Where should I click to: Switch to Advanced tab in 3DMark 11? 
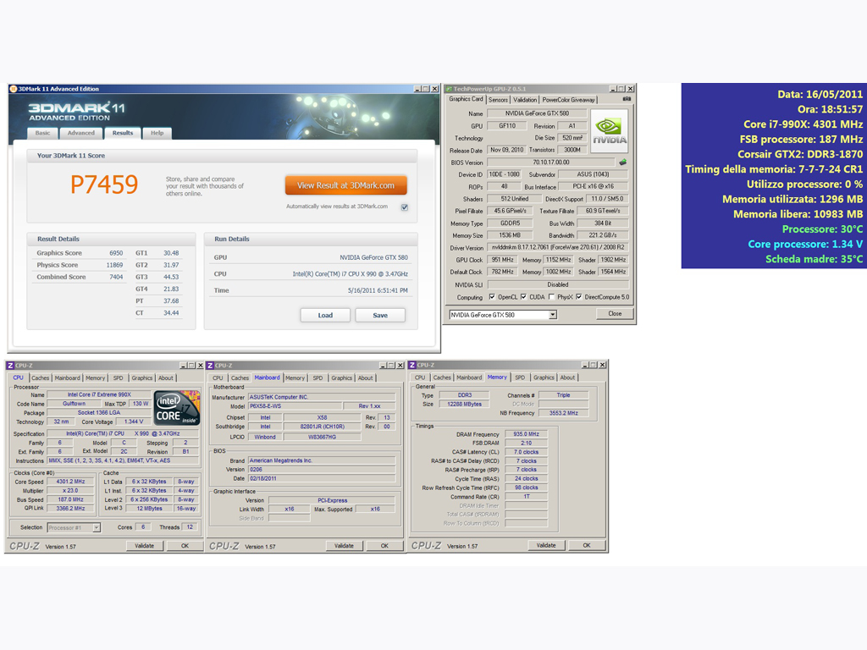81,133
